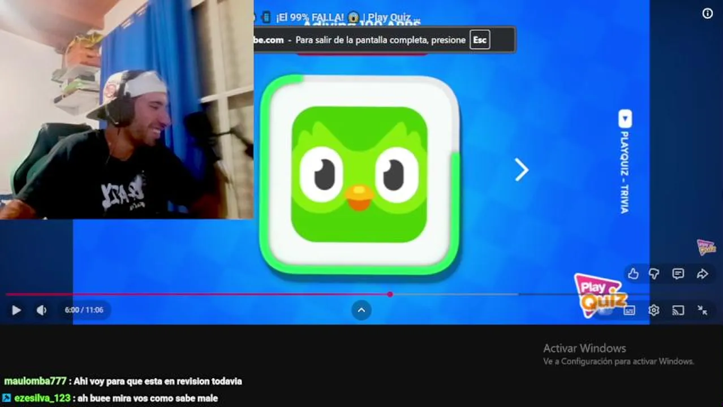Viewport: 723px width, 407px height.
Task: Mute the video volume speaker icon
Action: tap(41, 310)
